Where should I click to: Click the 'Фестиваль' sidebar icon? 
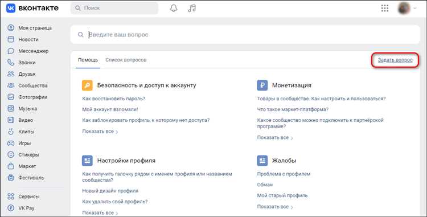point(11,178)
